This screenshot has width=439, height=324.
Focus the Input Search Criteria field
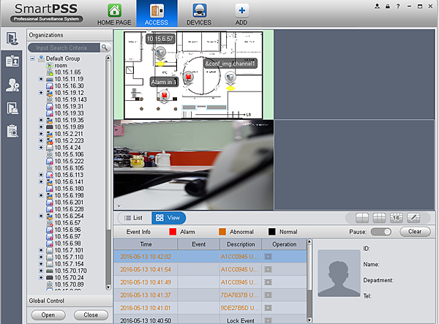[x=64, y=48]
